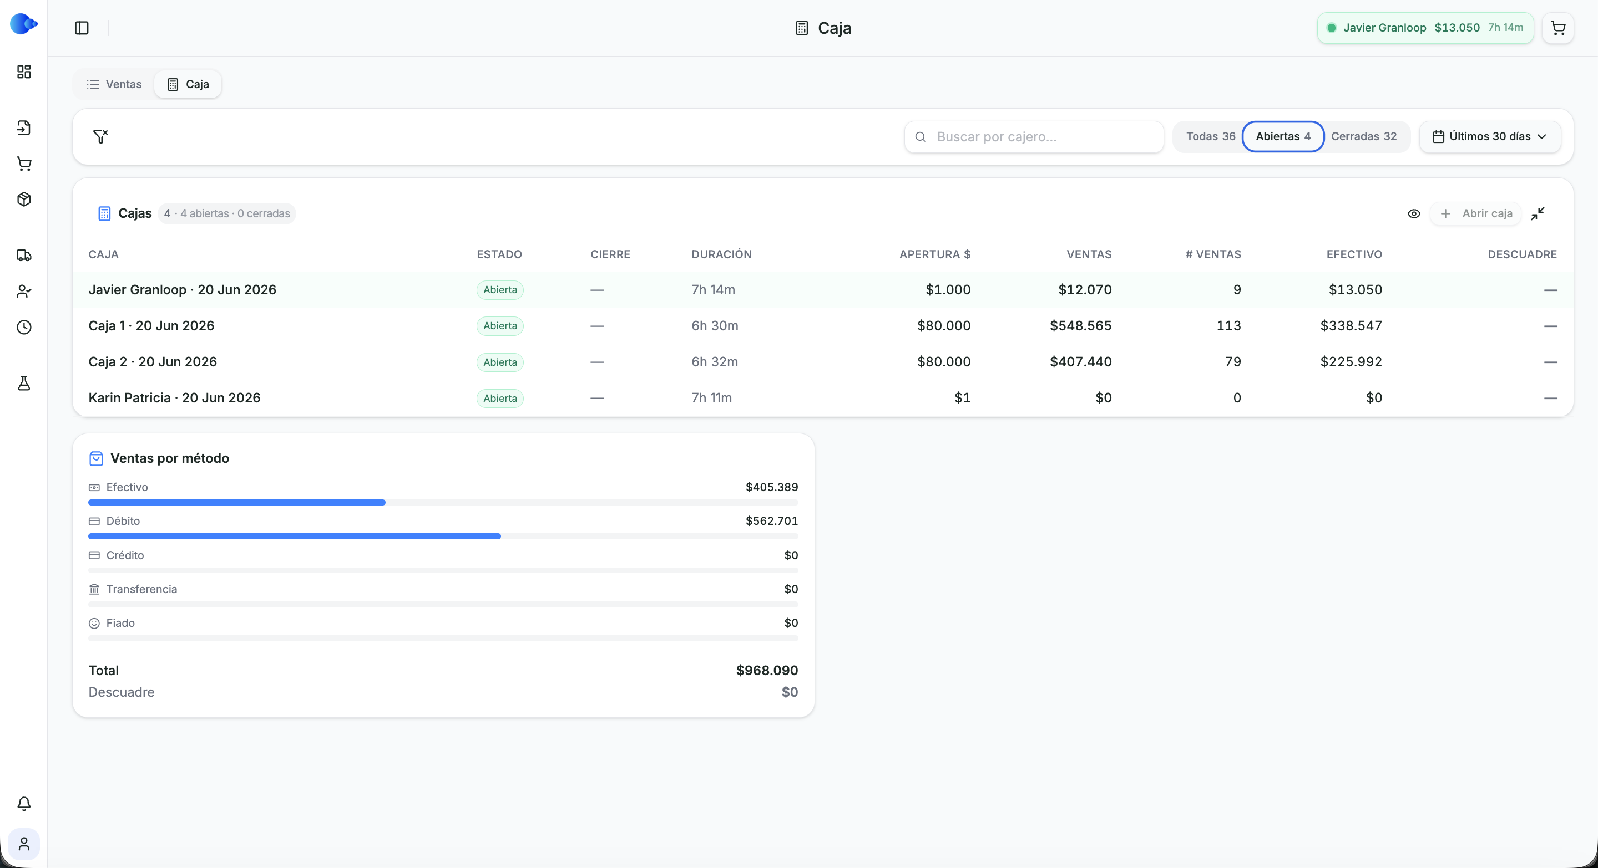The height and width of the screenshot is (868, 1598).
Task: Open the Javier Granloop · 20 Jun 2026 row
Action: (822, 290)
